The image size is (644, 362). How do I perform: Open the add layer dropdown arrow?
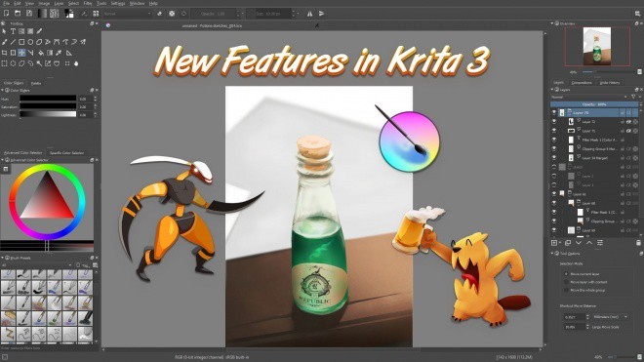(x=560, y=243)
